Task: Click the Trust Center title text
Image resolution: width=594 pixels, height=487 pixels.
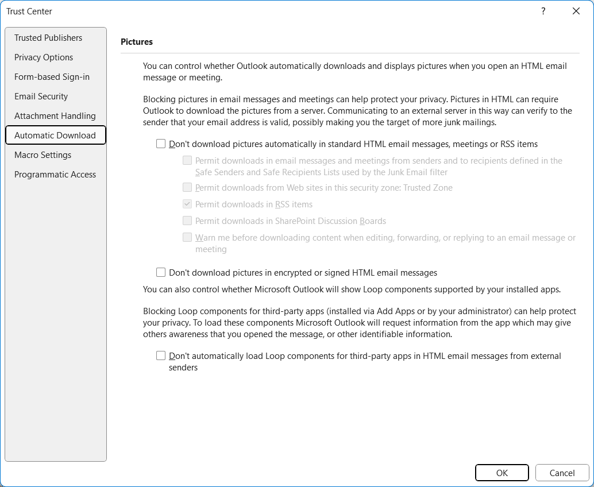Action: pos(29,11)
